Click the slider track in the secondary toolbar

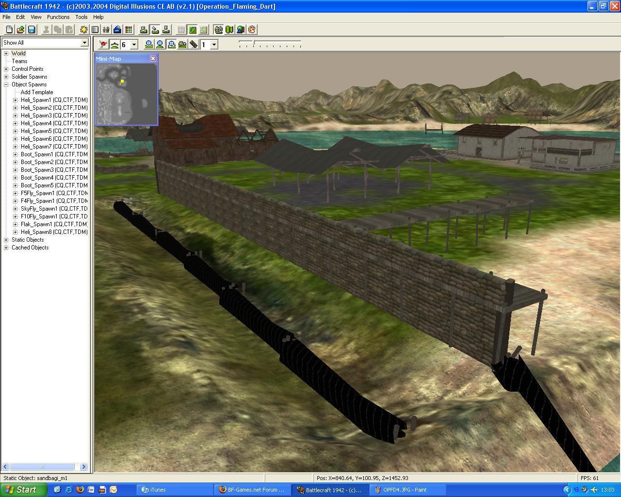(x=270, y=44)
